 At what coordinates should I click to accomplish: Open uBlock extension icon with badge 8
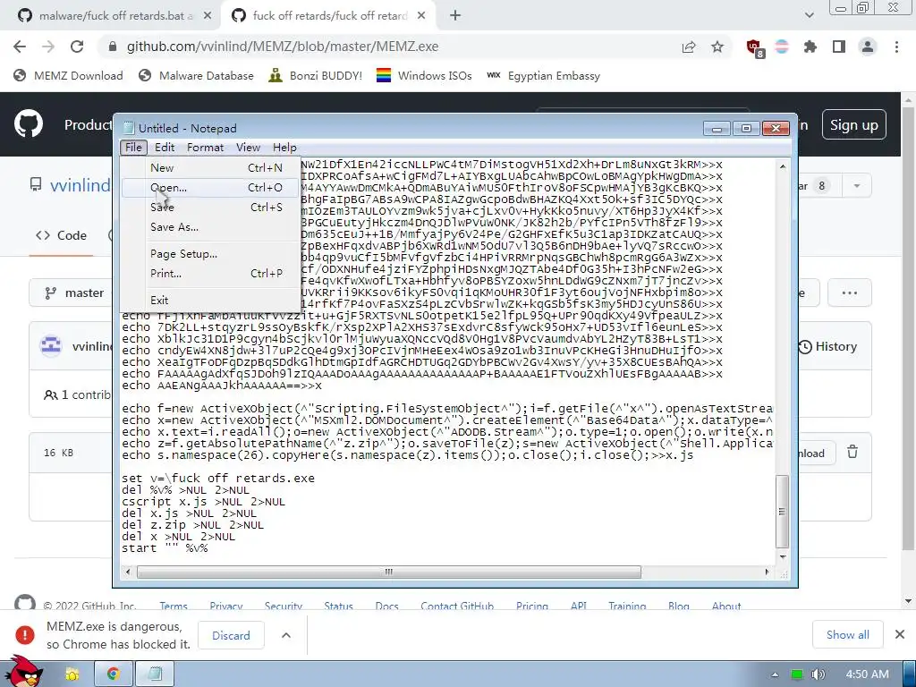tap(755, 48)
